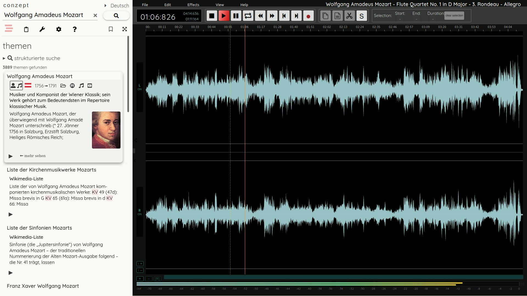This screenshot has height=296, width=527.
Task: Open the Conzept hamburger menu
Action: [9, 28]
